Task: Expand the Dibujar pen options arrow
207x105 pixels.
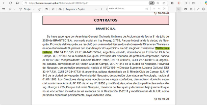Action: tap(33, 9)
